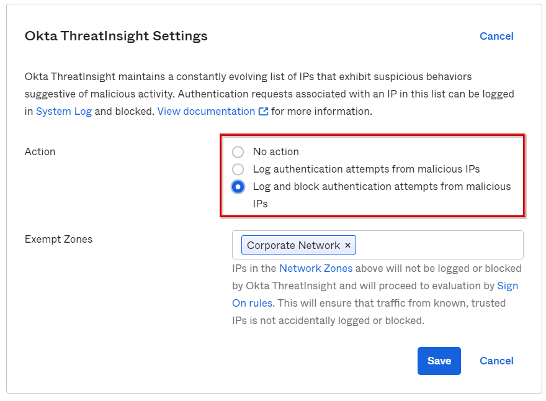This screenshot has width=546, height=401.
Task: Click the external link icon beside View documentation
Action: [264, 112]
